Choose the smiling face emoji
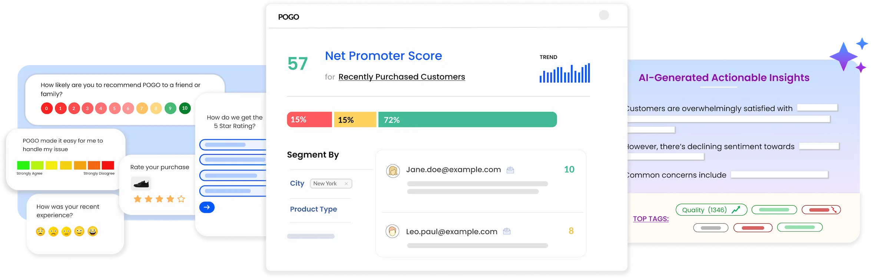871x278 pixels. pos(79,231)
